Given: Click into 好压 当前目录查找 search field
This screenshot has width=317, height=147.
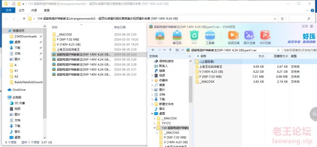Looking at the screenshot, I should pyautogui.click(x=300, y=50).
